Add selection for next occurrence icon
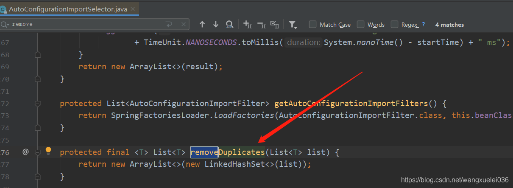513x188 pixels. click(248, 25)
